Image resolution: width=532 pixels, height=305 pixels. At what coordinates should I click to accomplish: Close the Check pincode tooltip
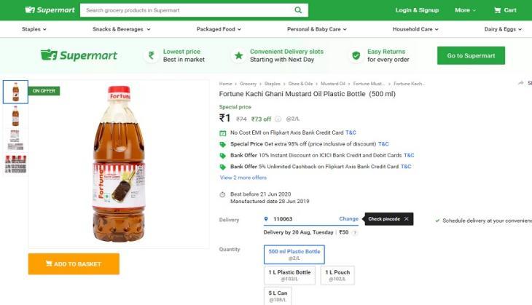[x=406, y=219]
